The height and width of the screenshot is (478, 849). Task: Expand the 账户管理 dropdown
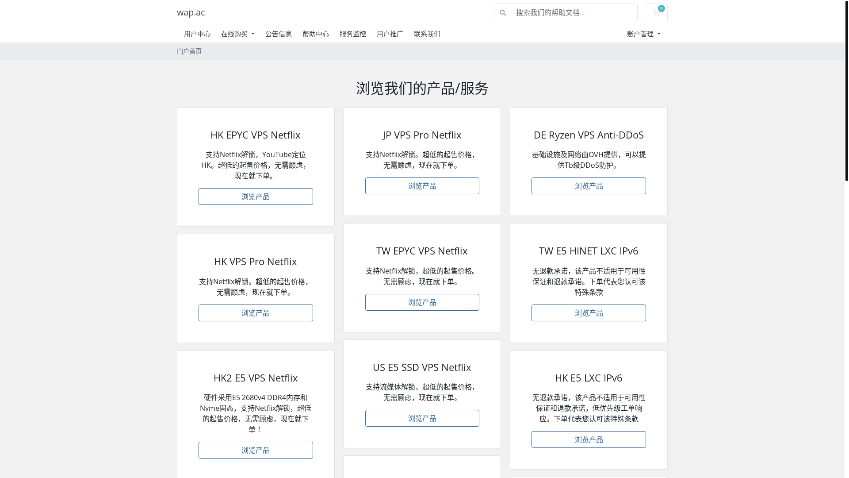point(644,34)
